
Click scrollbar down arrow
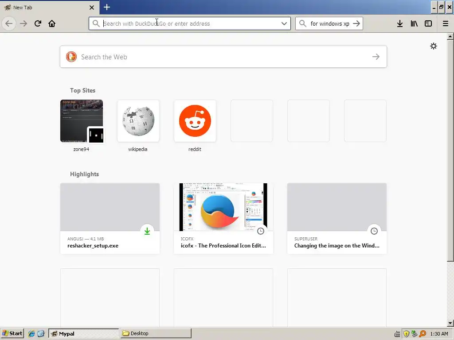450,323
